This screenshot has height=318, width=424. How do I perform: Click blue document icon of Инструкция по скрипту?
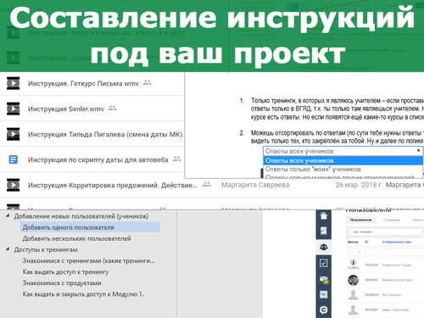pos(13,159)
